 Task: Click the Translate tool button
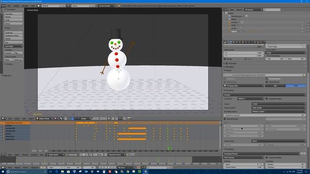click(x=14, y=14)
